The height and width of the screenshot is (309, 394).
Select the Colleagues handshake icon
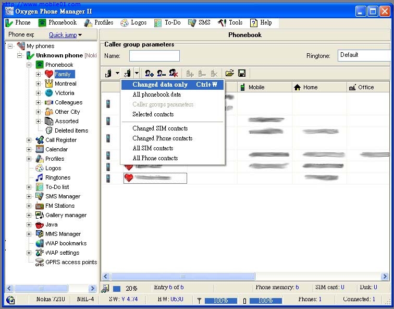click(49, 102)
